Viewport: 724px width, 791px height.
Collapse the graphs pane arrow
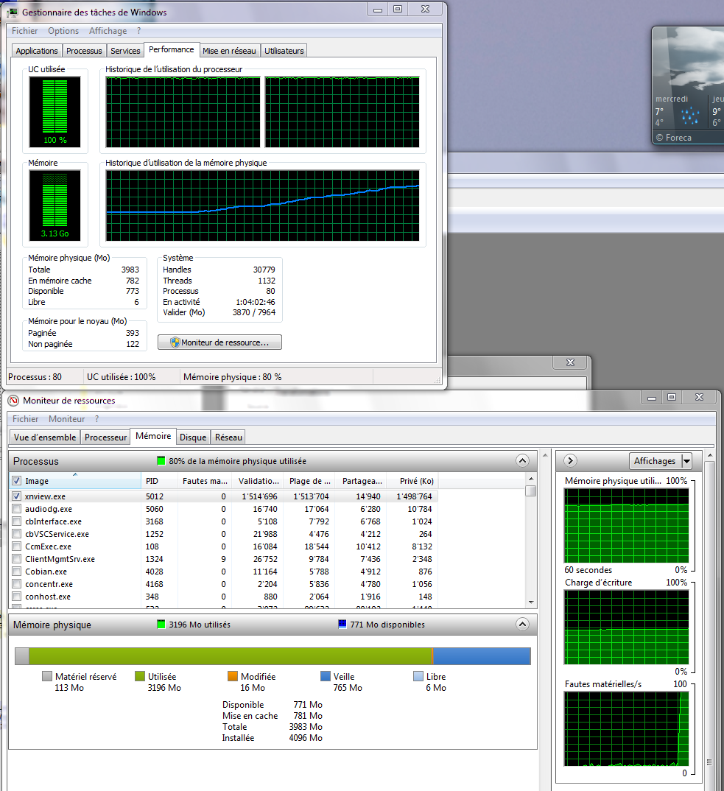(570, 460)
